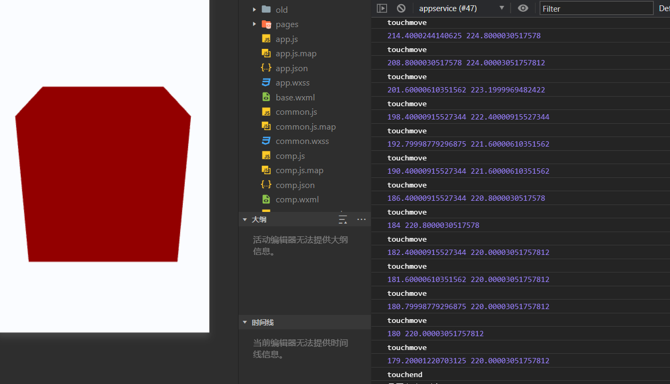This screenshot has width=670, height=384.
Task: Clear the console log
Action: click(401, 8)
